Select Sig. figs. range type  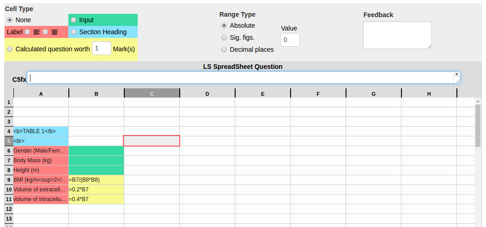pos(224,37)
